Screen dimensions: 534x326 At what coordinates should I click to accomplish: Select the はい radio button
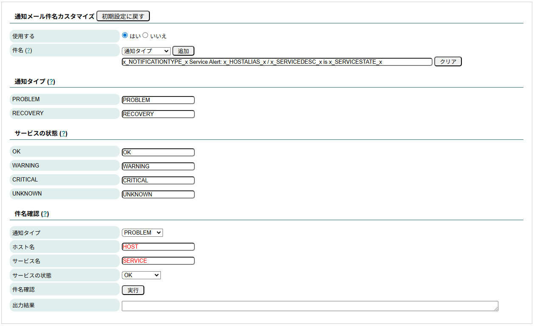pos(124,36)
